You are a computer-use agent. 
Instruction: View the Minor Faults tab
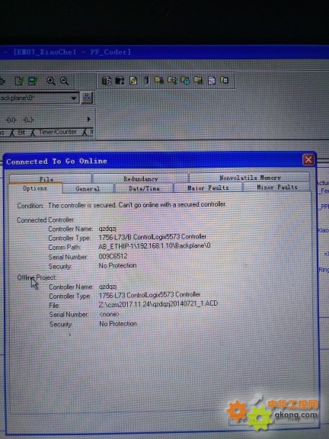tap(276, 187)
